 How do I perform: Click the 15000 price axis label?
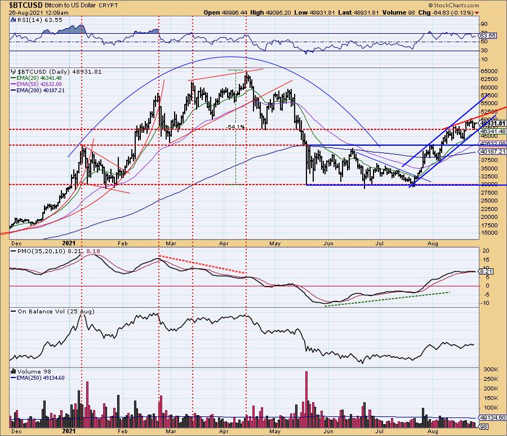489,233
